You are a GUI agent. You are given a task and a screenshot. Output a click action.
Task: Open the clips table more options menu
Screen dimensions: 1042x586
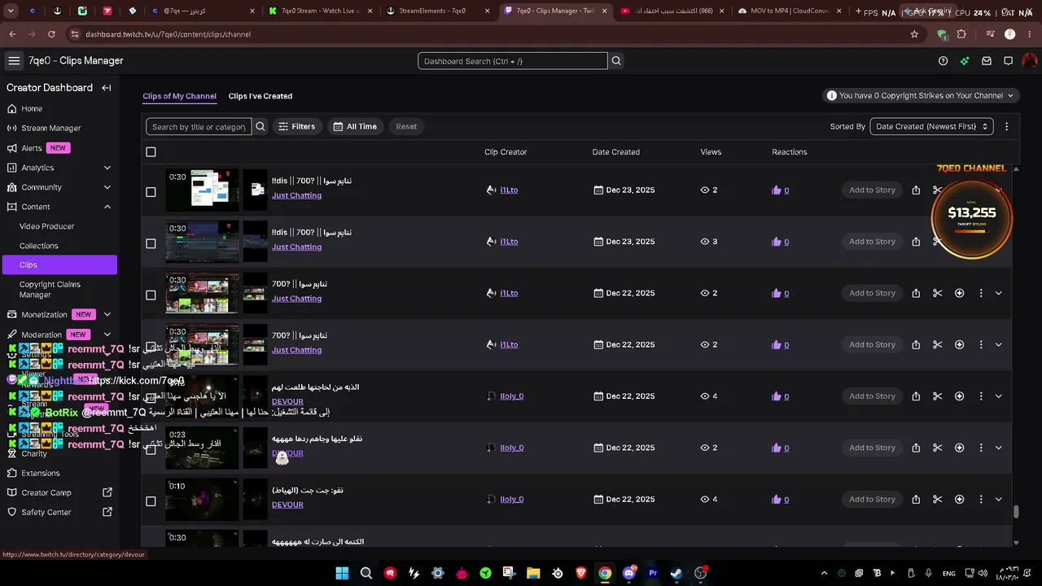1006,126
